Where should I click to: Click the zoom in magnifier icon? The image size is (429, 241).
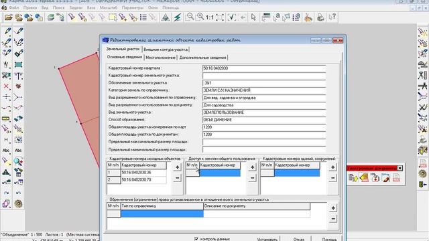tap(200, 17)
